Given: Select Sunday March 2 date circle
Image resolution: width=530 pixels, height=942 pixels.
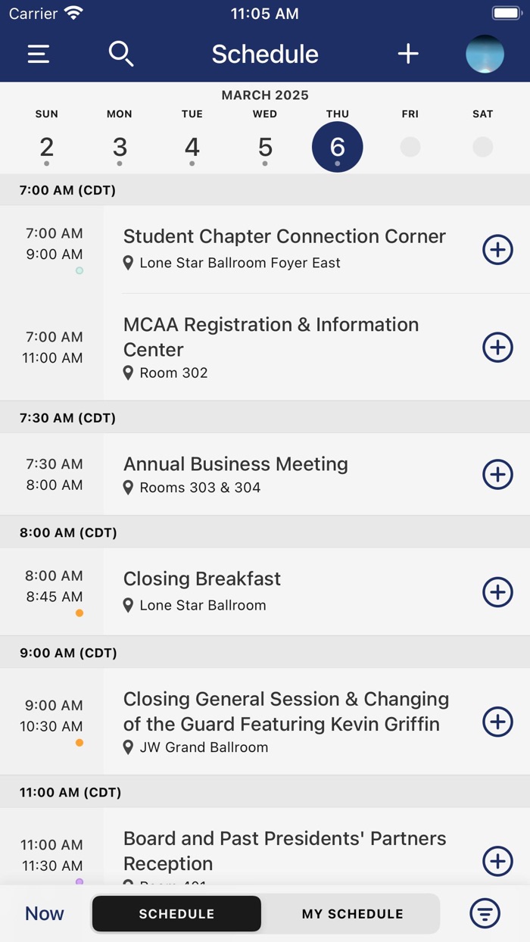Looking at the screenshot, I should click(46, 147).
